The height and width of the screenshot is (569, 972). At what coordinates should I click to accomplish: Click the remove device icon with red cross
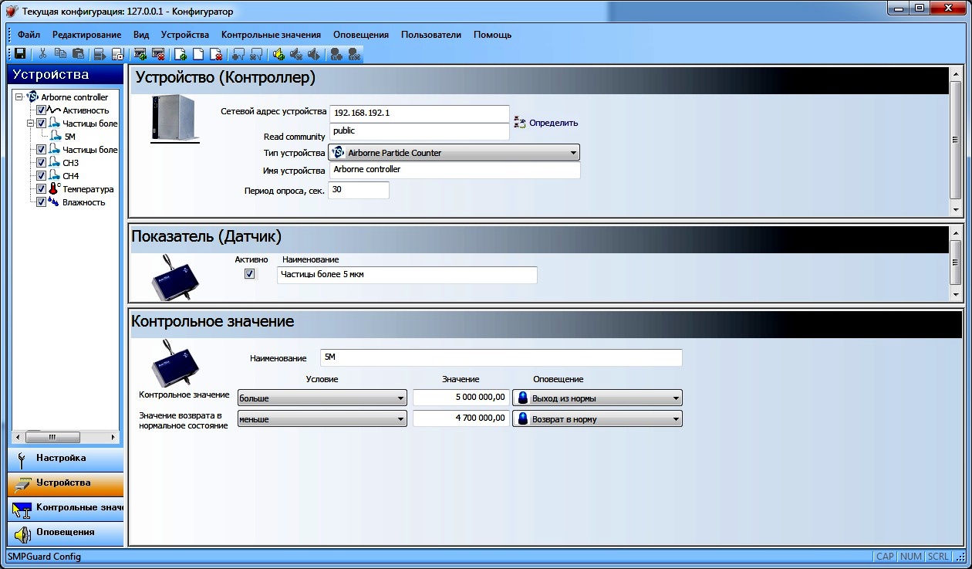[x=158, y=54]
